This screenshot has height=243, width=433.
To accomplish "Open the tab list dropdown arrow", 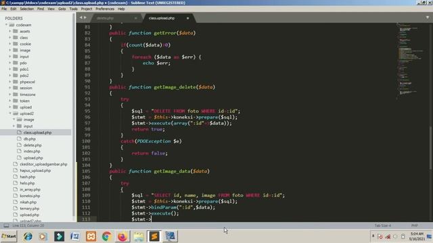I will 428,18.
